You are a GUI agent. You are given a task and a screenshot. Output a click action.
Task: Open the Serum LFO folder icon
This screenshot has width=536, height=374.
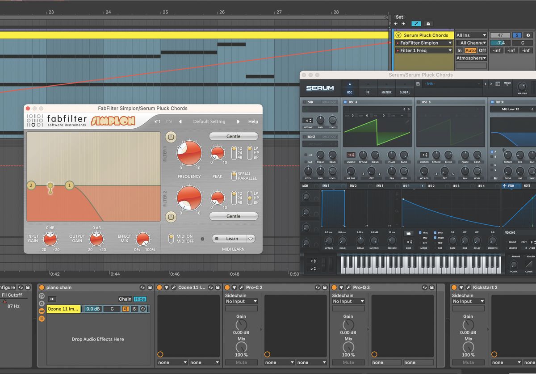pos(408,233)
